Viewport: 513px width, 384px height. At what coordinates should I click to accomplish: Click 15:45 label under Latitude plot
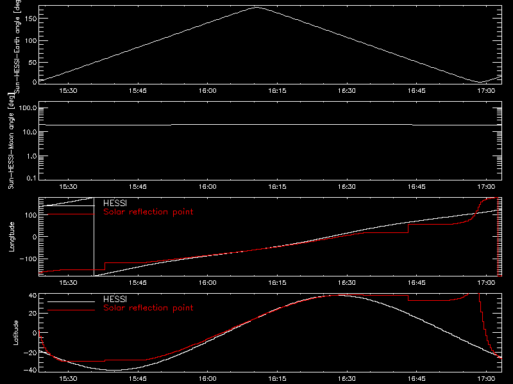point(138,379)
